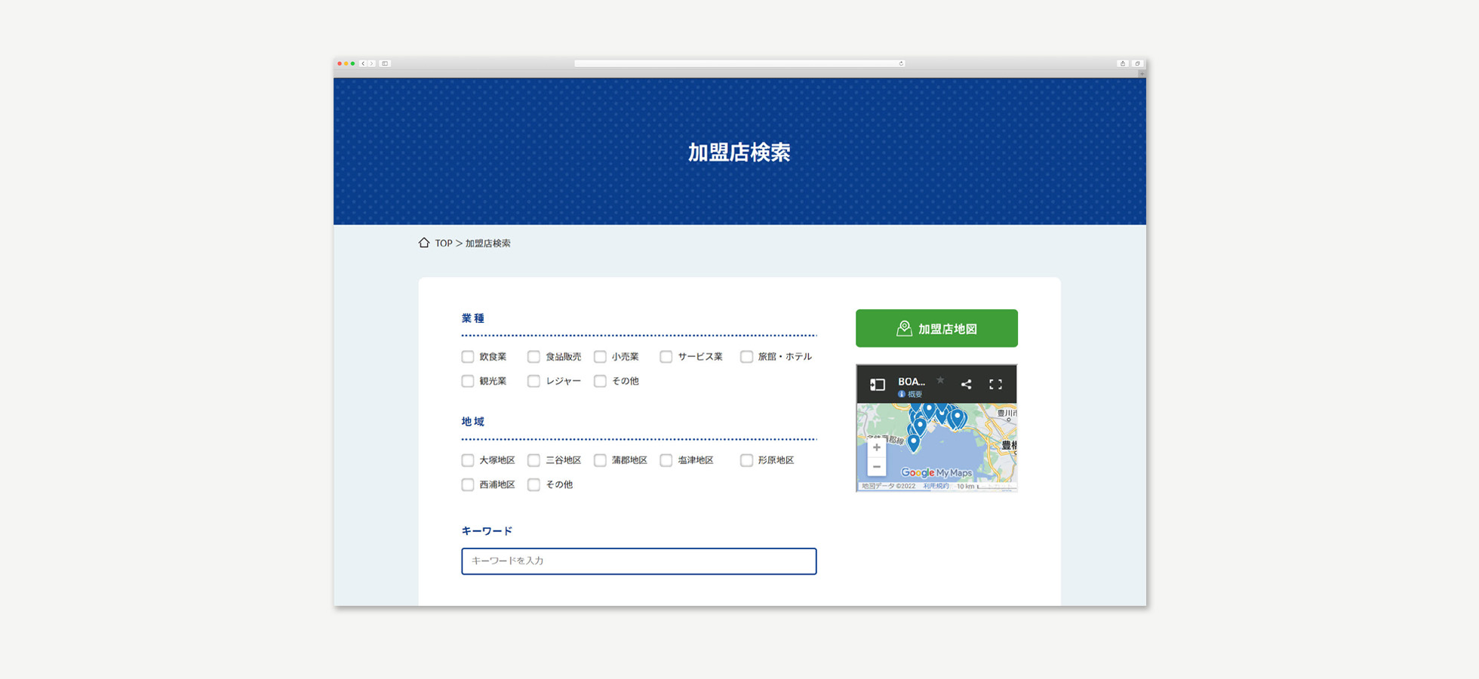Click the home icon in the breadcrumb
This screenshot has height=679, width=1479.
424,243
